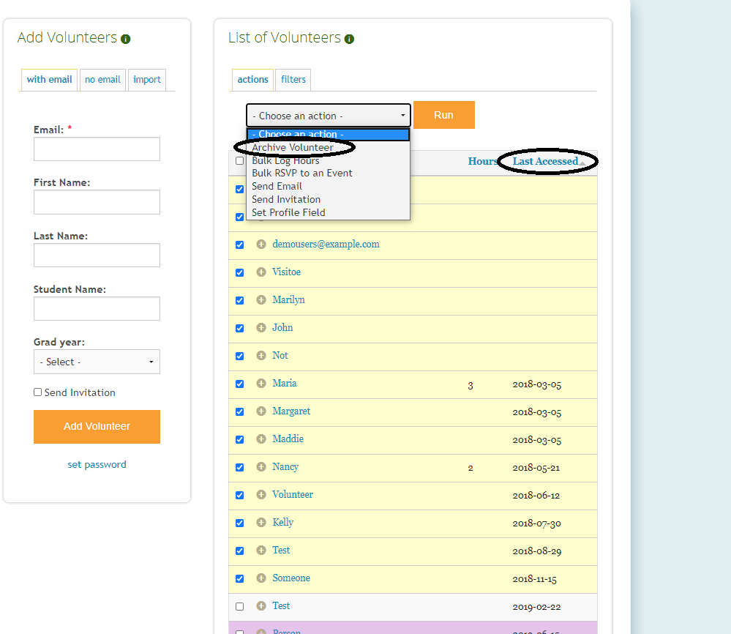Switch to the filters tab
Viewport: 731px width, 634px height.
pos(293,80)
